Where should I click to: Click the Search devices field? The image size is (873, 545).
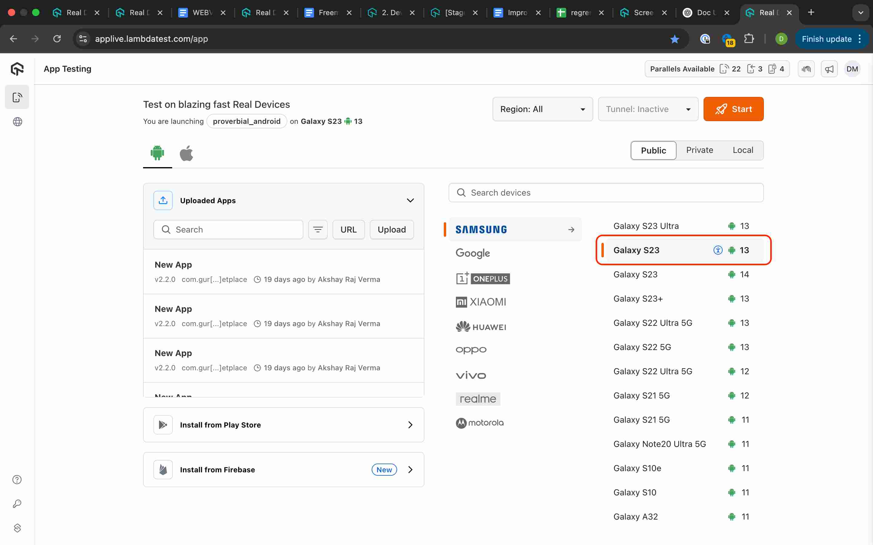(x=606, y=193)
